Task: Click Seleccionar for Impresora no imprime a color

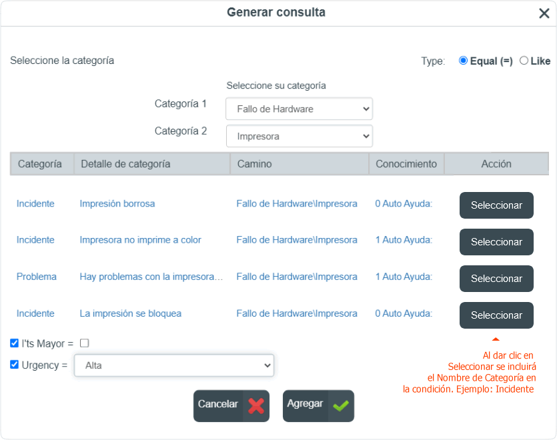Action: (x=496, y=242)
